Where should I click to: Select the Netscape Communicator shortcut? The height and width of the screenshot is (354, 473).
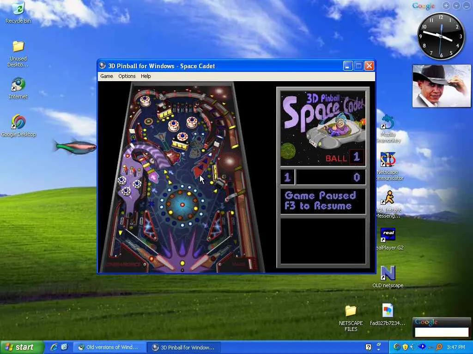coord(389,166)
